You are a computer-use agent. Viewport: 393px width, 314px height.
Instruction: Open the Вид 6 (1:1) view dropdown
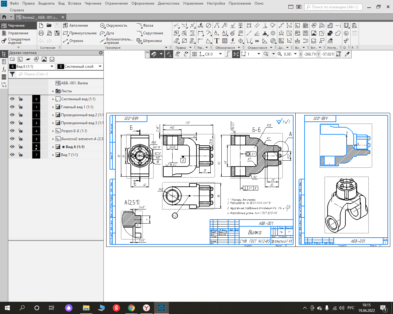point(52,67)
